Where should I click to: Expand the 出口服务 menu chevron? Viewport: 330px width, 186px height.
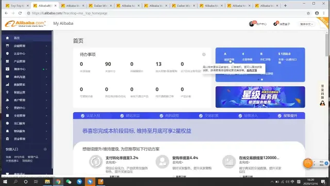[x=46, y=123]
